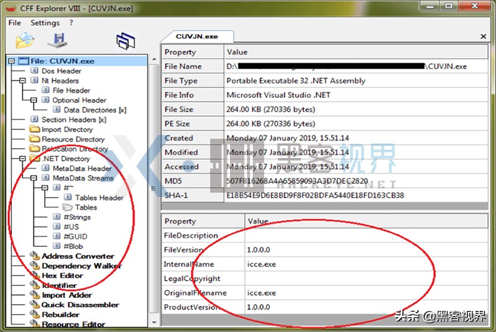
Task: Select the Section Headers node icon
Action: coord(35,120)
